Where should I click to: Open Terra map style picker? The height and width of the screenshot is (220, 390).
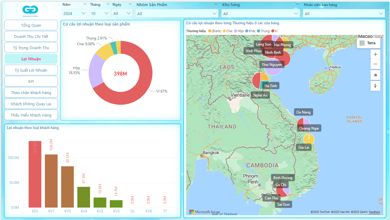[x=368, y=43]
